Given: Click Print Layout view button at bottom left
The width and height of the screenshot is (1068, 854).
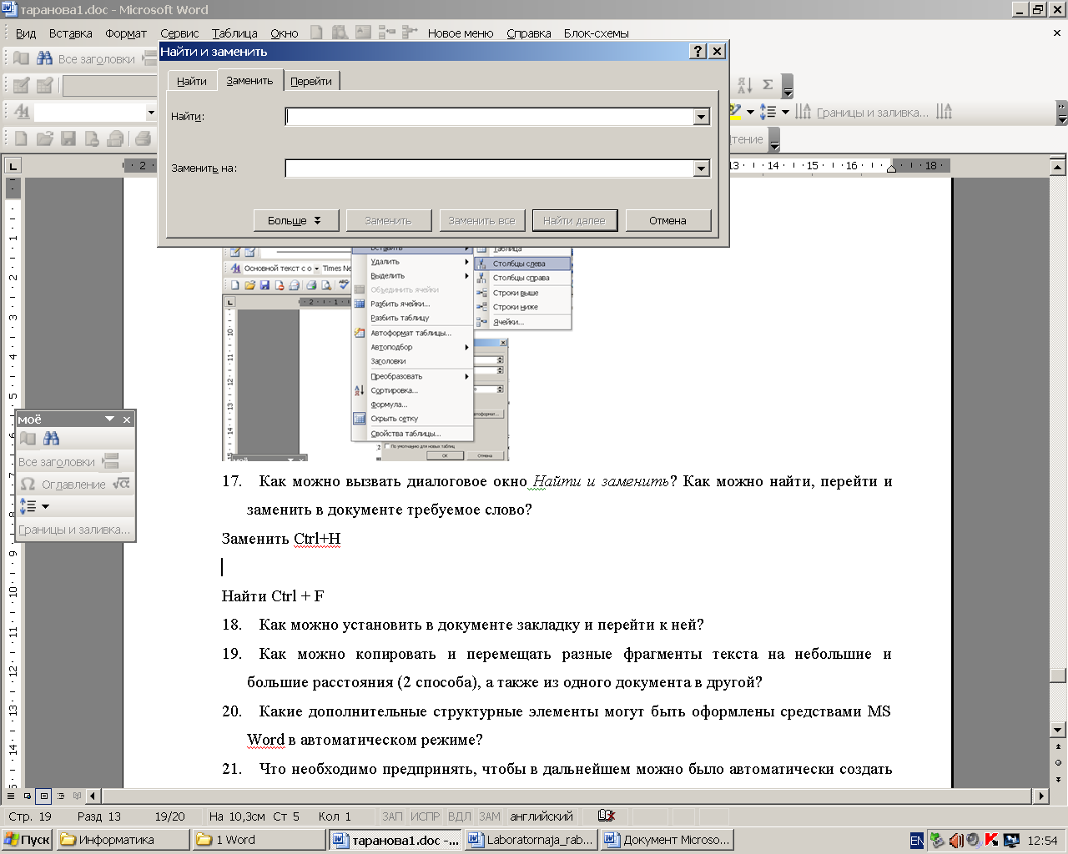Looking at the screenshot, I should [x=44, y=796].
